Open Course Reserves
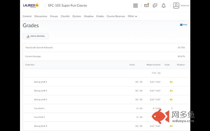This screenshot has height=131, width=210. pyautogui.click(x=116, y=16)
